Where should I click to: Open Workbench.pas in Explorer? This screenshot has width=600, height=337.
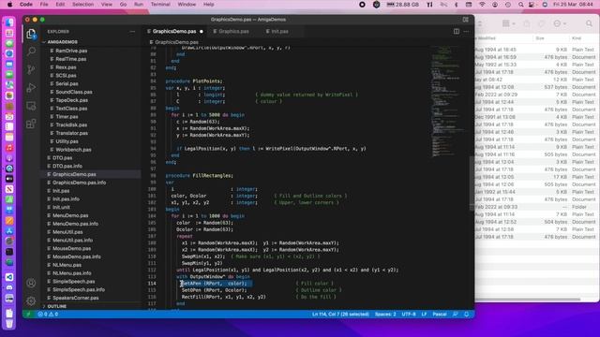[73, 150]
